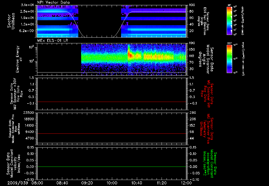Image resolution: width=269 pixels, height=186 pixels.
Task: Select the "NPI Vector Data" panel title
Action: pos(53,2)
